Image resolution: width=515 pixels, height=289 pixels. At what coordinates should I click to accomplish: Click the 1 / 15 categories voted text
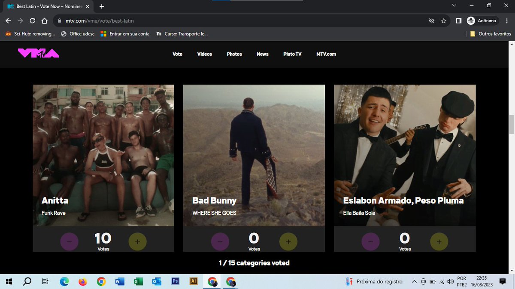(x=254, y=263)
